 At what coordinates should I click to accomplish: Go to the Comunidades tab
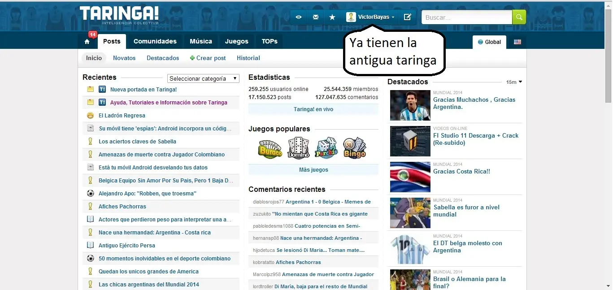point(155,41)
